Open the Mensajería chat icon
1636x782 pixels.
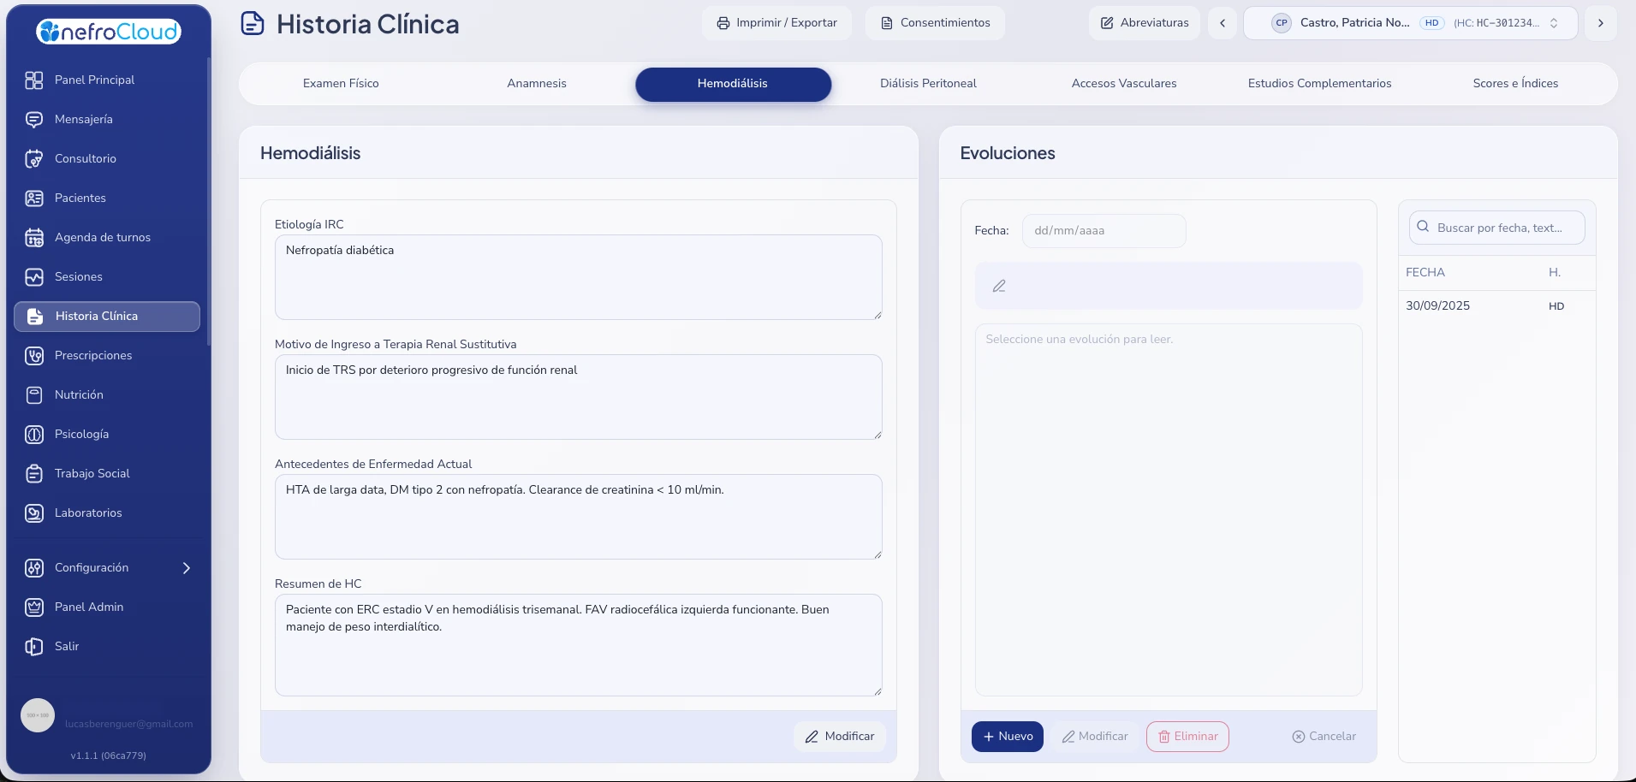pos(34,120)
